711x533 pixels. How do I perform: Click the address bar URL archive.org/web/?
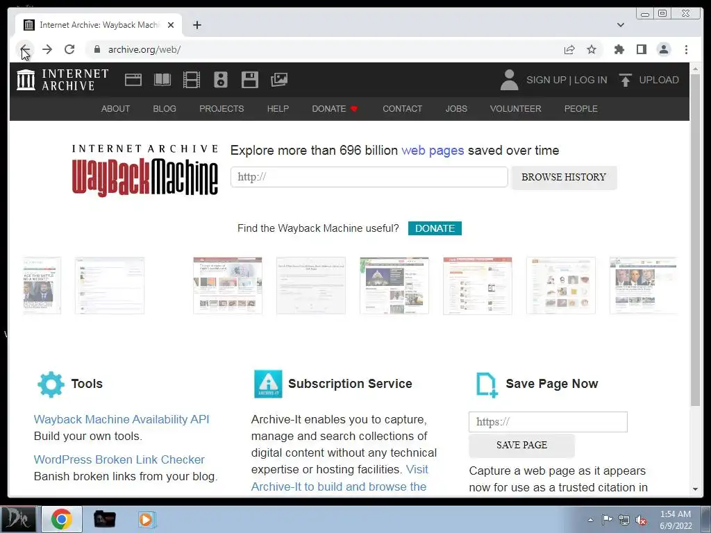click(144, 49)
